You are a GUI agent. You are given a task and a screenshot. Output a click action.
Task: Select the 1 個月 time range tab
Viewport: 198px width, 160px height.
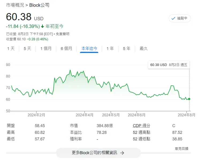[46, 48]
